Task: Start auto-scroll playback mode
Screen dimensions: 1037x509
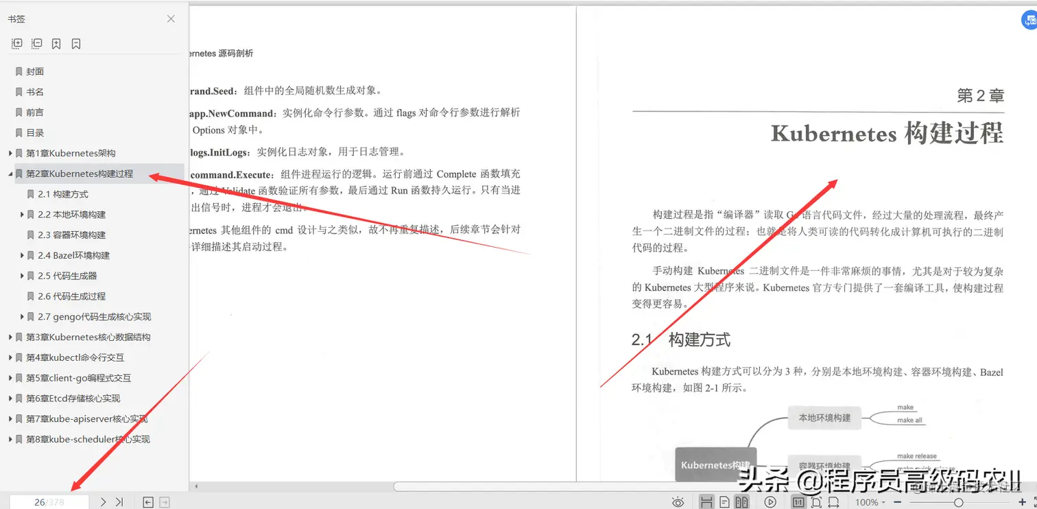Action: (770, 501)
